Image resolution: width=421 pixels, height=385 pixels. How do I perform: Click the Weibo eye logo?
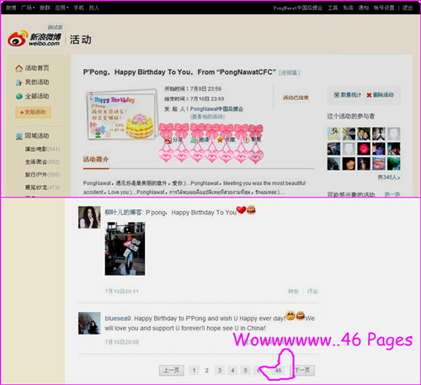(18, 39)
